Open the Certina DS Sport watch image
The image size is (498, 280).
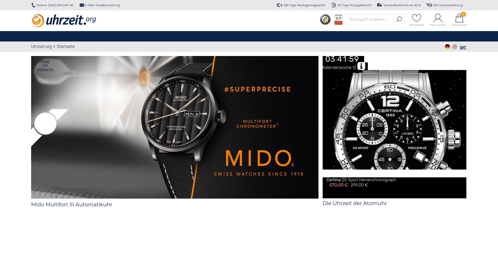(394, 120)
